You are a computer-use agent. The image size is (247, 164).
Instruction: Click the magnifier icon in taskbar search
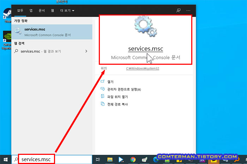tap(16, 159)
